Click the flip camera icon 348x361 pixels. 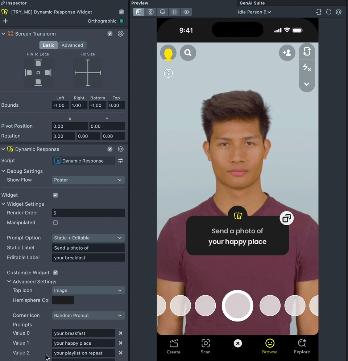coord(307,52)
